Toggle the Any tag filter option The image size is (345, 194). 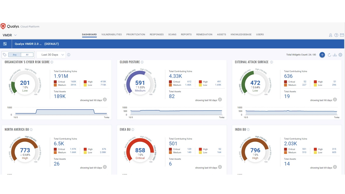point(15,55)
